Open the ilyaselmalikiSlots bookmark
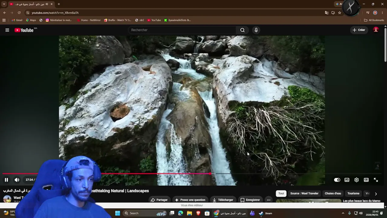 (x=177, y=20)
